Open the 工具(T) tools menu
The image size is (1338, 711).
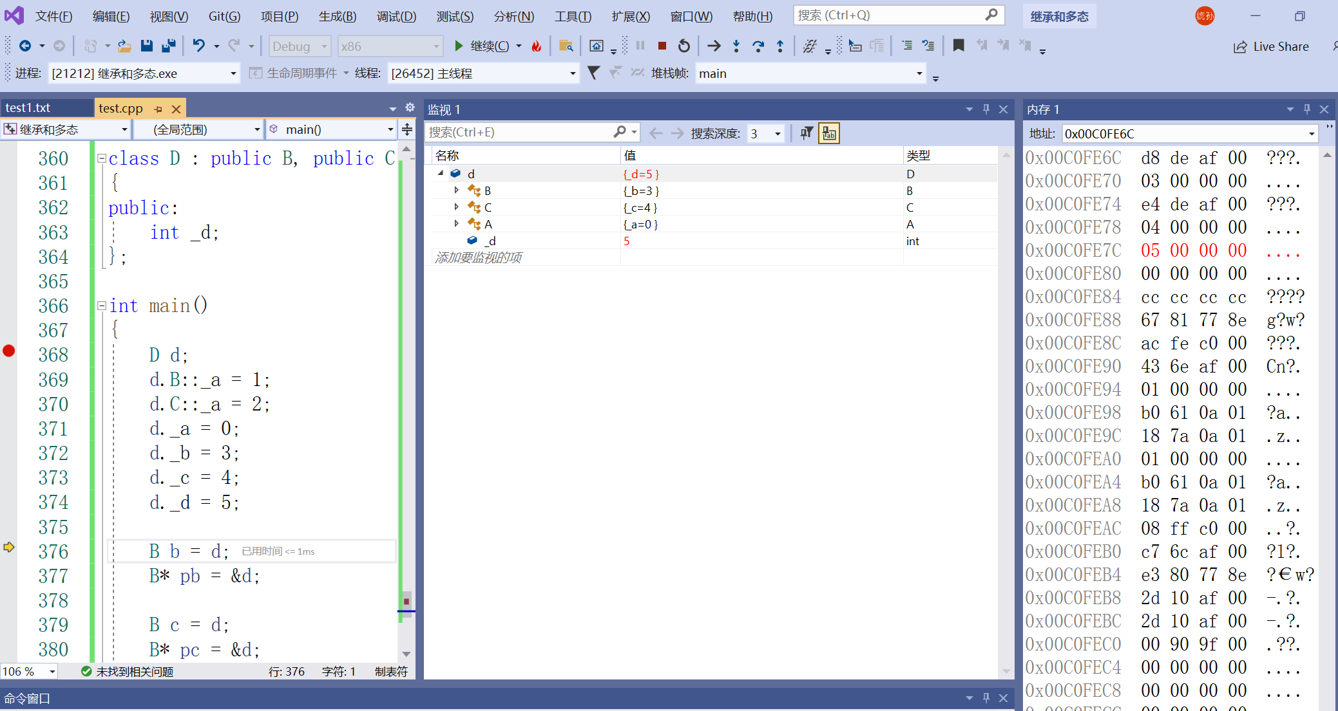573,16
